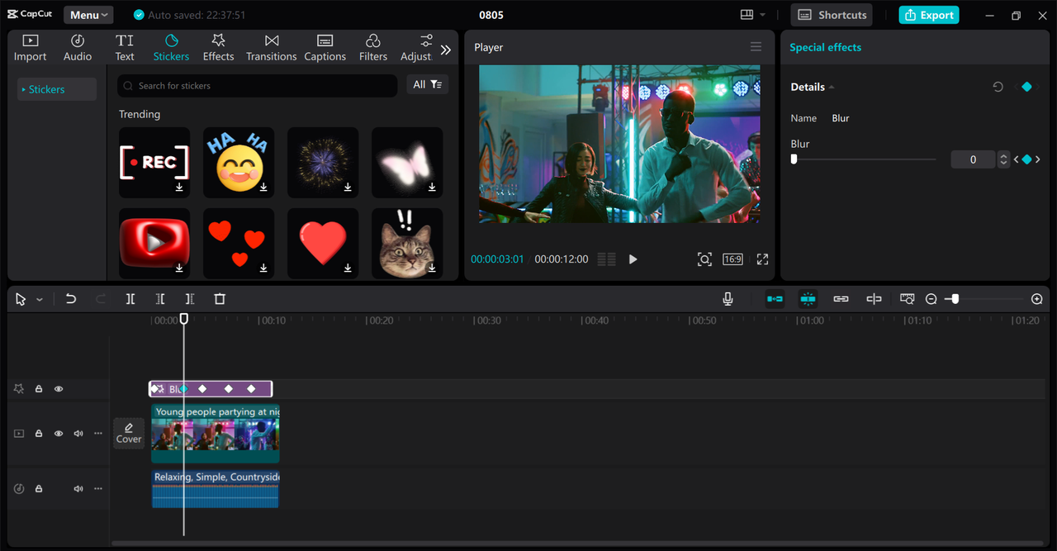Toggle auto snapping
Viewport: 1057px width, 551px height.
(x=808, y=299)
